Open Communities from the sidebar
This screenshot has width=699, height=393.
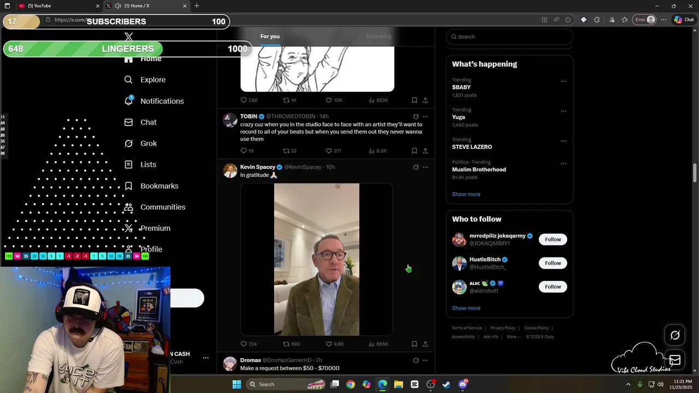coord(155,207)
